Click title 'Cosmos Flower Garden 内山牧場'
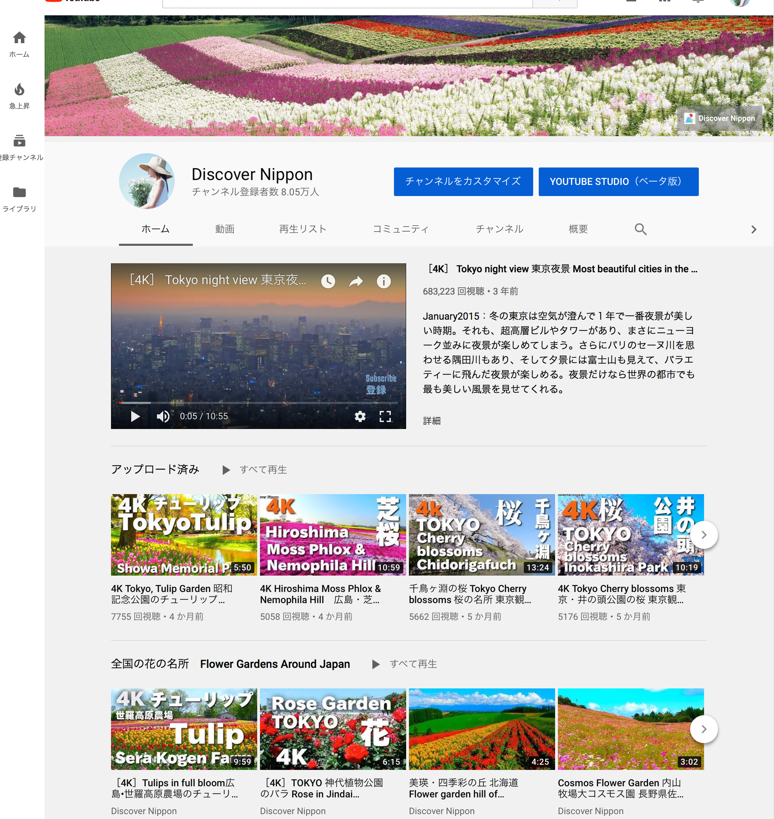Screen dimensions: 774x819 coord(621,788)
